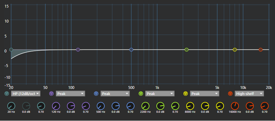Open the purple band's Peak type dropdown
The image size is (275, 121).
click(71, 94)
